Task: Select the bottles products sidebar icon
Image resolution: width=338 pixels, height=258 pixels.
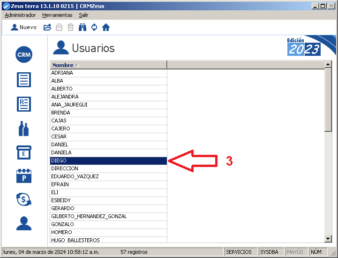Action: coord(24,128)
